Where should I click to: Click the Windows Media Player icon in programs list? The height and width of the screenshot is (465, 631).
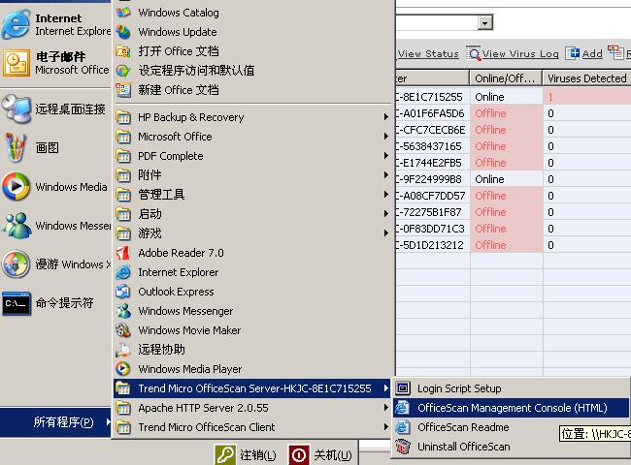tap(123, 369)
